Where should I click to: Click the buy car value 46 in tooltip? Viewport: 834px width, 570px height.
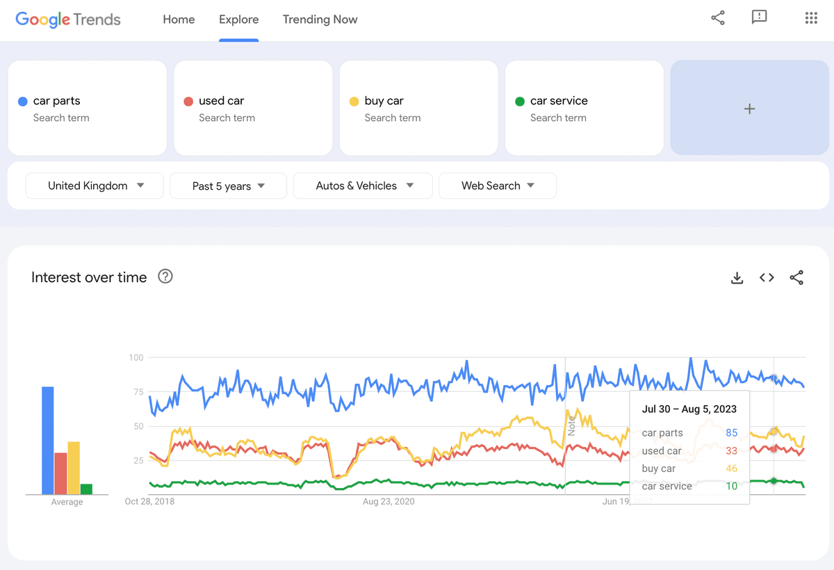click(x=731, y=469)
